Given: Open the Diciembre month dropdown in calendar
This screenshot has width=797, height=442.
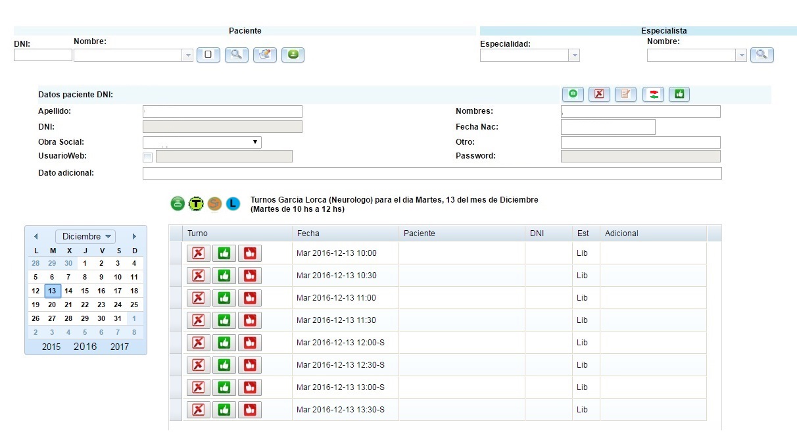Looking at the screenshot, I should click(85, 236).
